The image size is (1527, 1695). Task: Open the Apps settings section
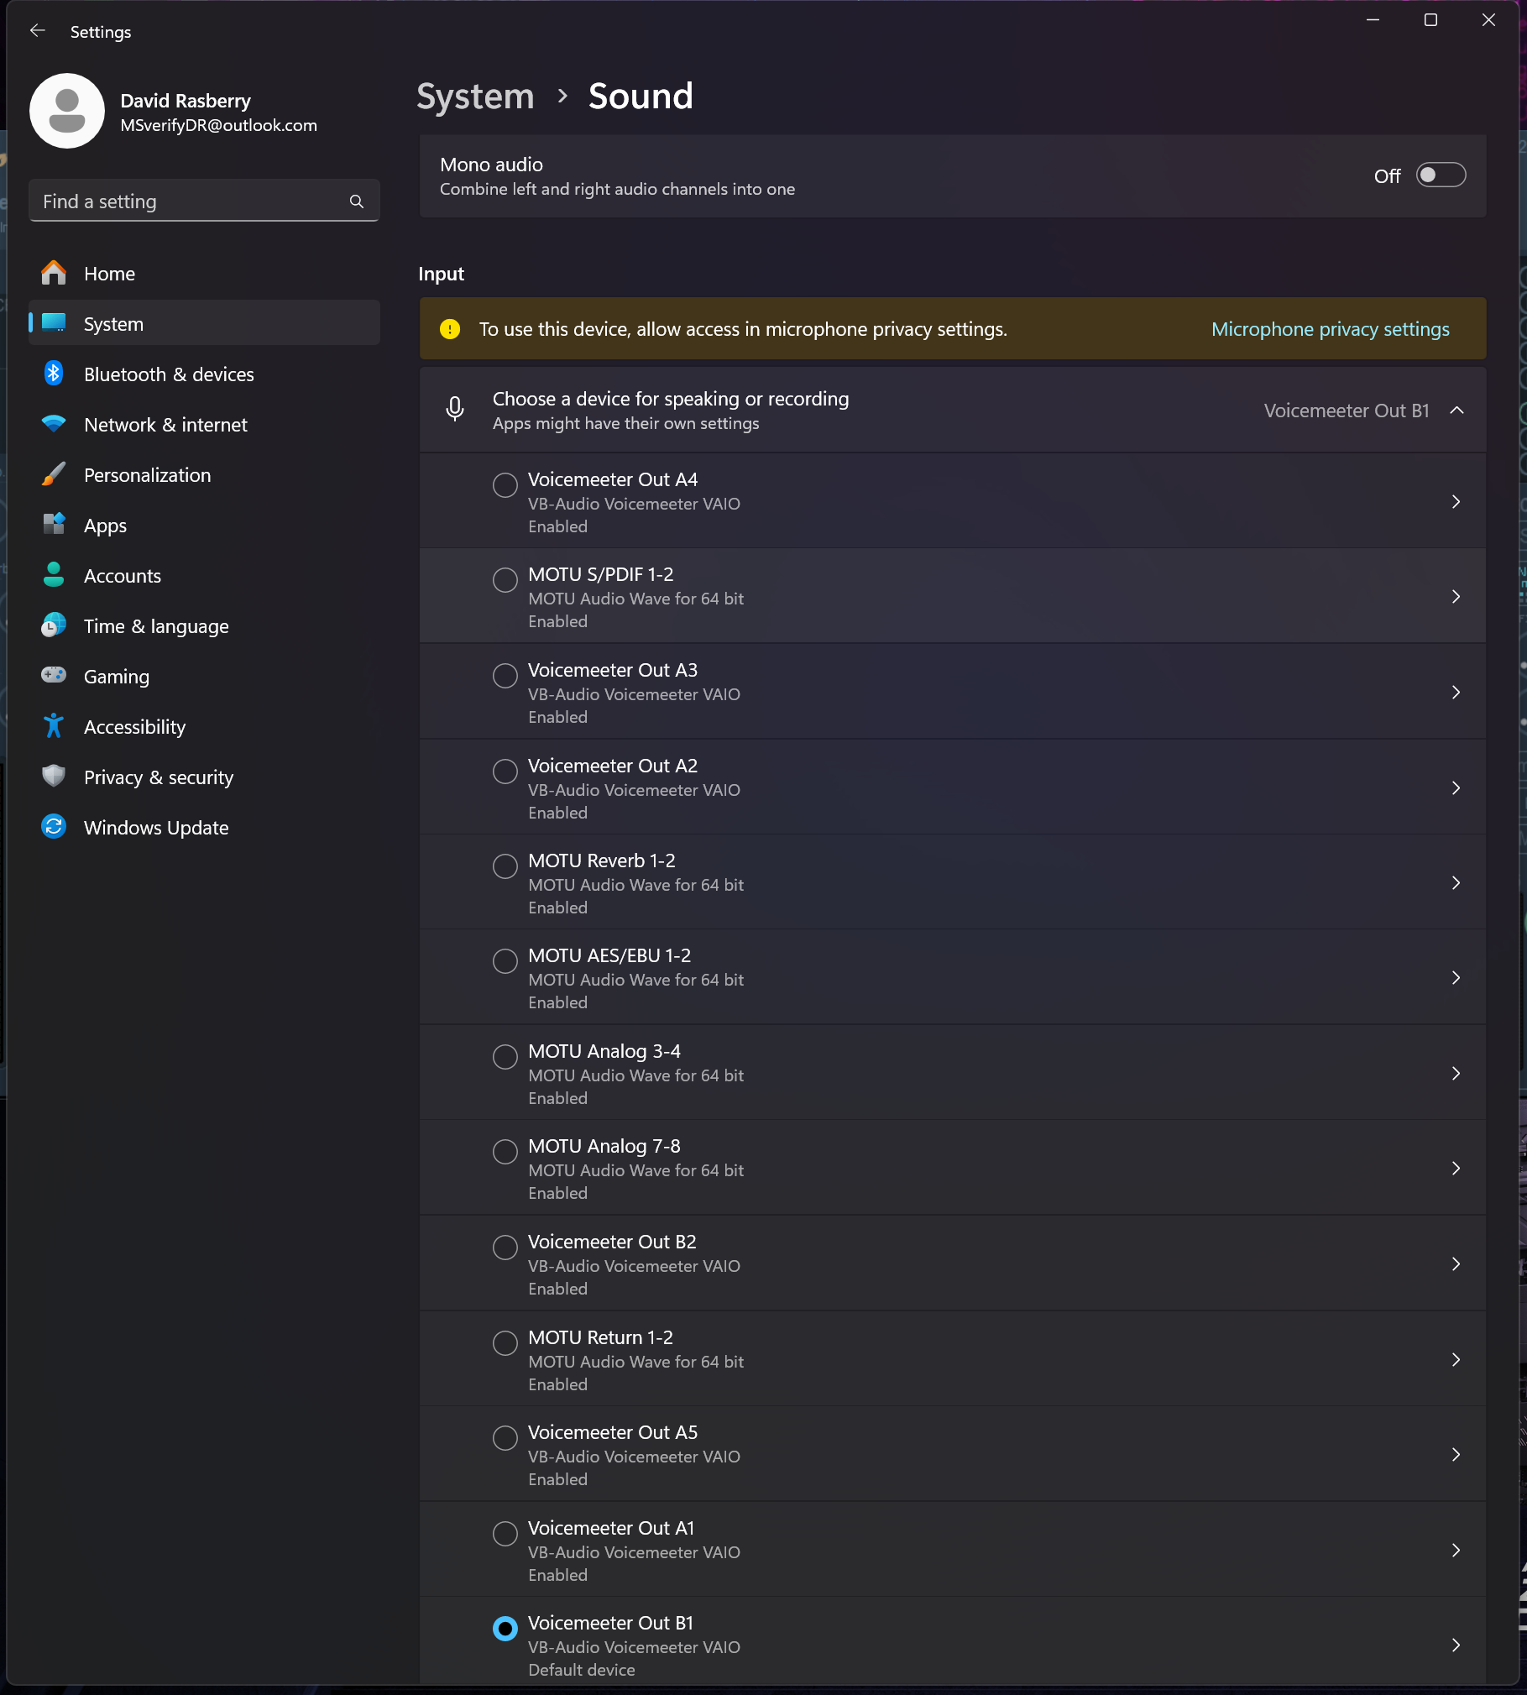[x=105, y=526]
